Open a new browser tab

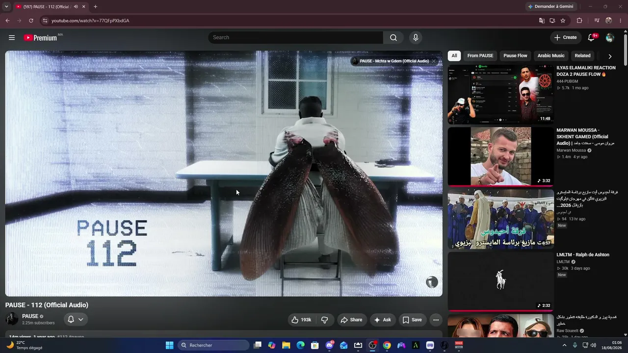pos(95,7)
